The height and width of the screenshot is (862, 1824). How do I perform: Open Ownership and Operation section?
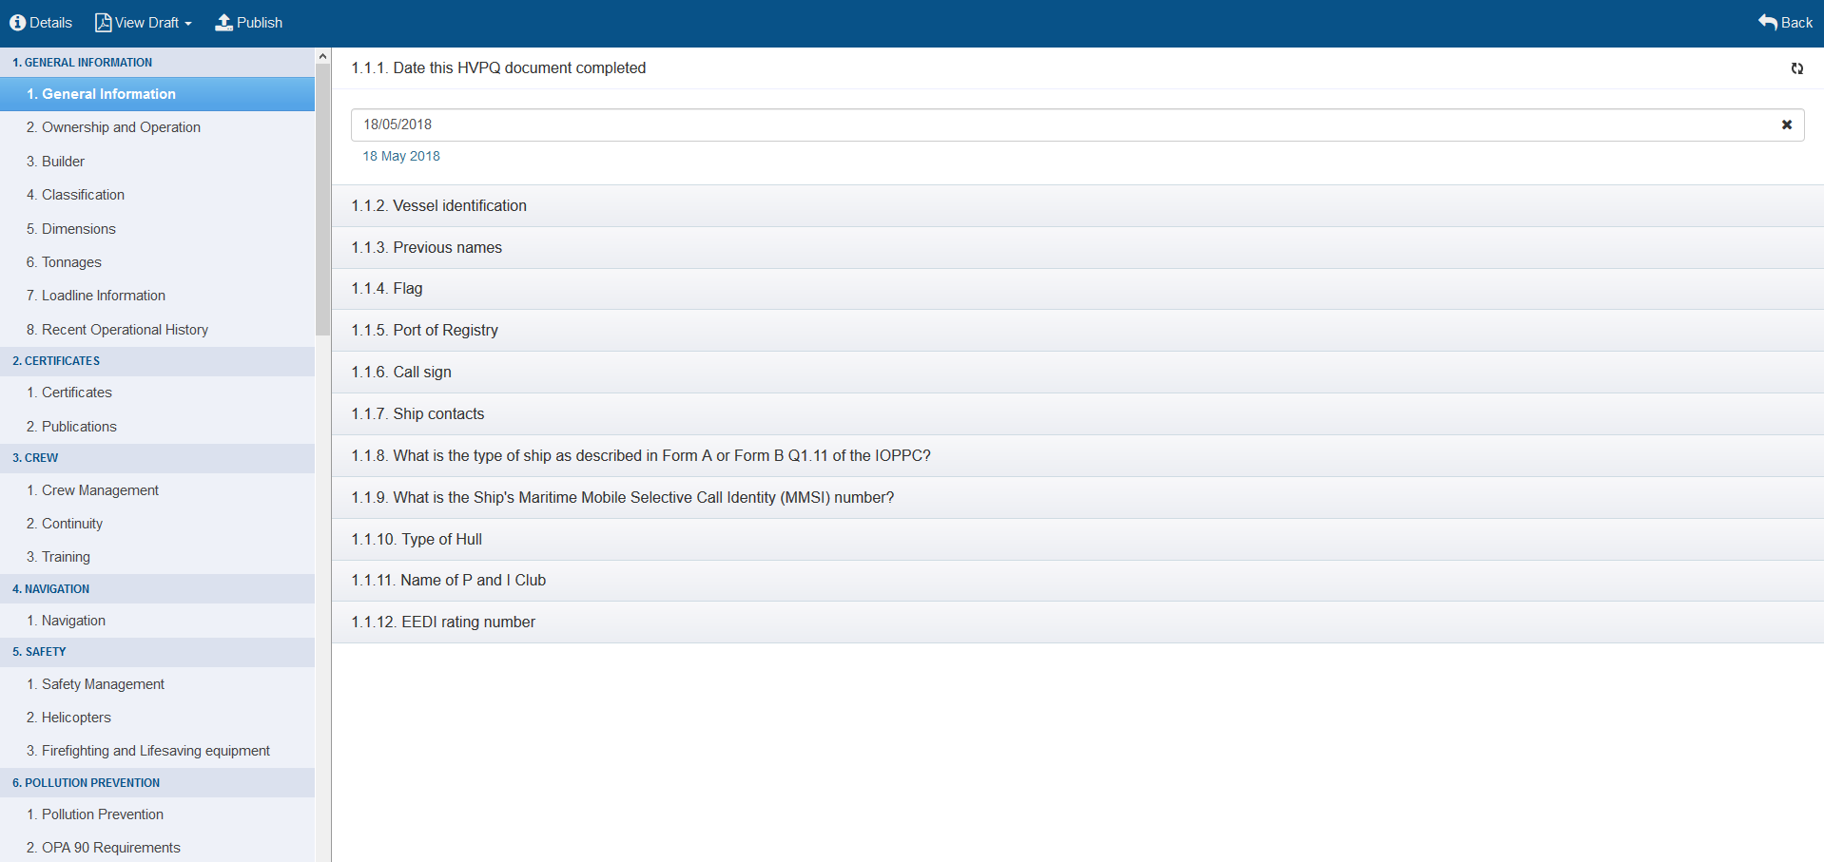point(157,127)
